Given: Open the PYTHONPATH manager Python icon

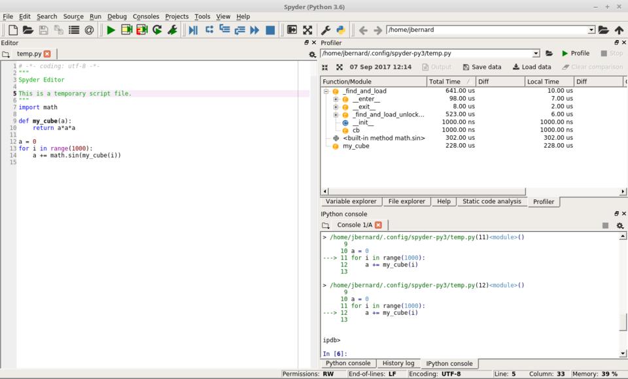Looking at the screenshot, I should (341, 30).
